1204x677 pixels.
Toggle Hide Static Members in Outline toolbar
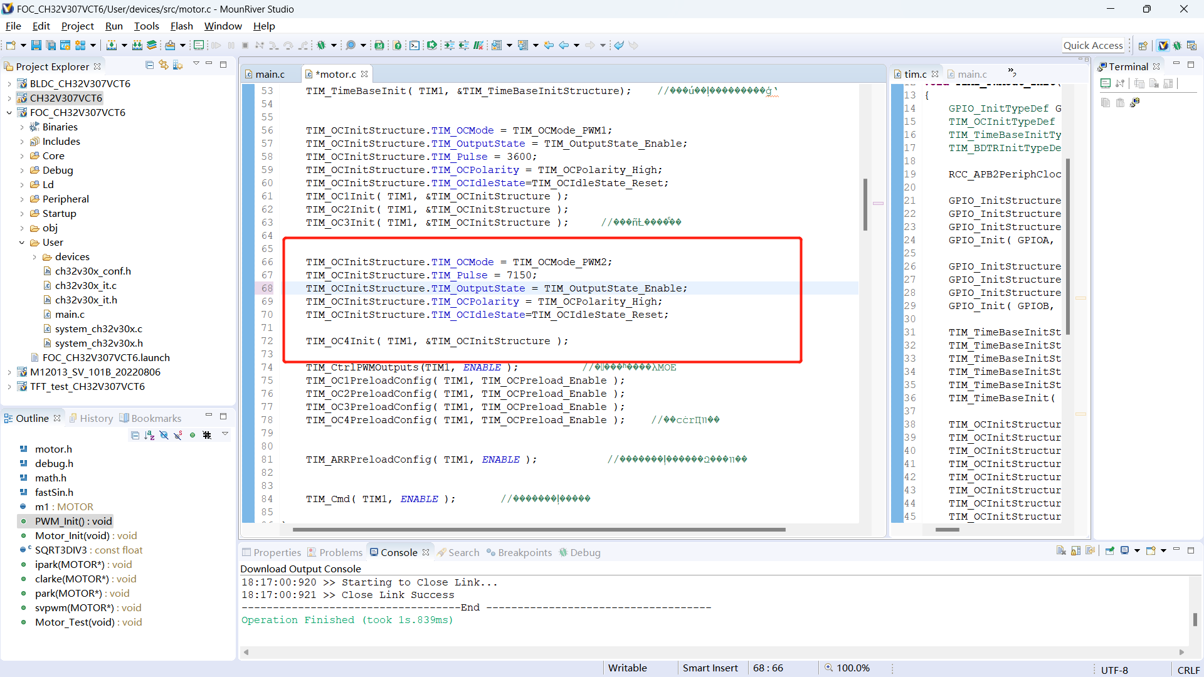pyautogui.click(x=178, y=435)
